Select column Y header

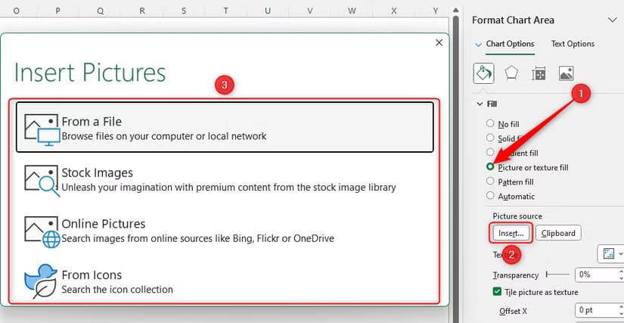[436, 11]
